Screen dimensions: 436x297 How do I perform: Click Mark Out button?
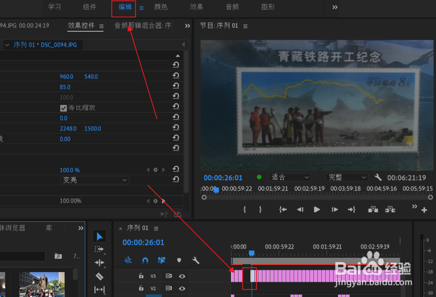click(260, 209)
